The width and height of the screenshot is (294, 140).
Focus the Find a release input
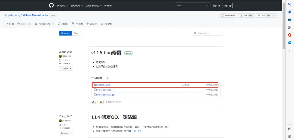[208, 33]
